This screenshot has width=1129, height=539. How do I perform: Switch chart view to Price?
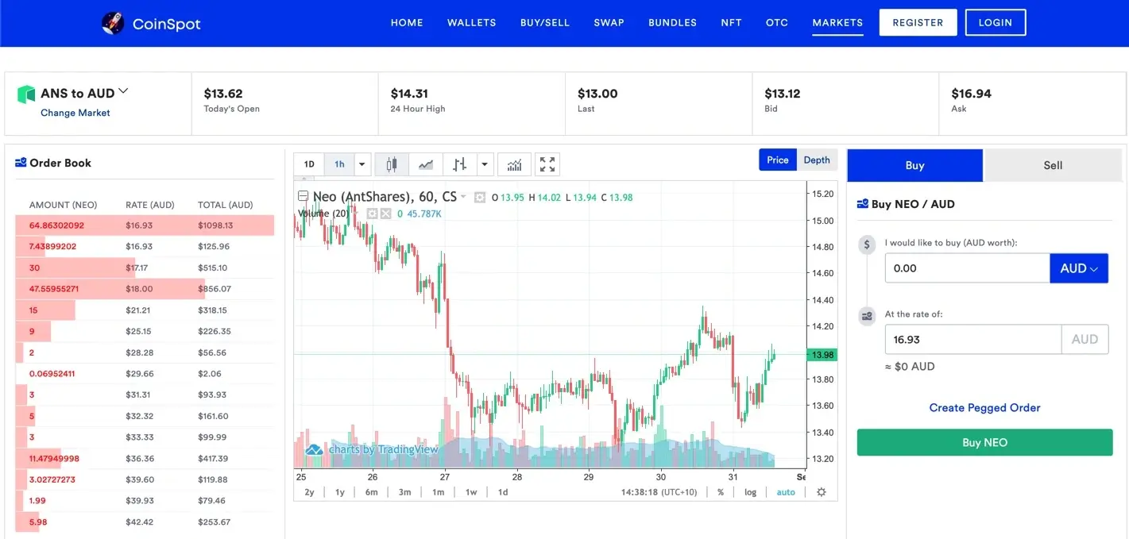(x=778, y=160)
